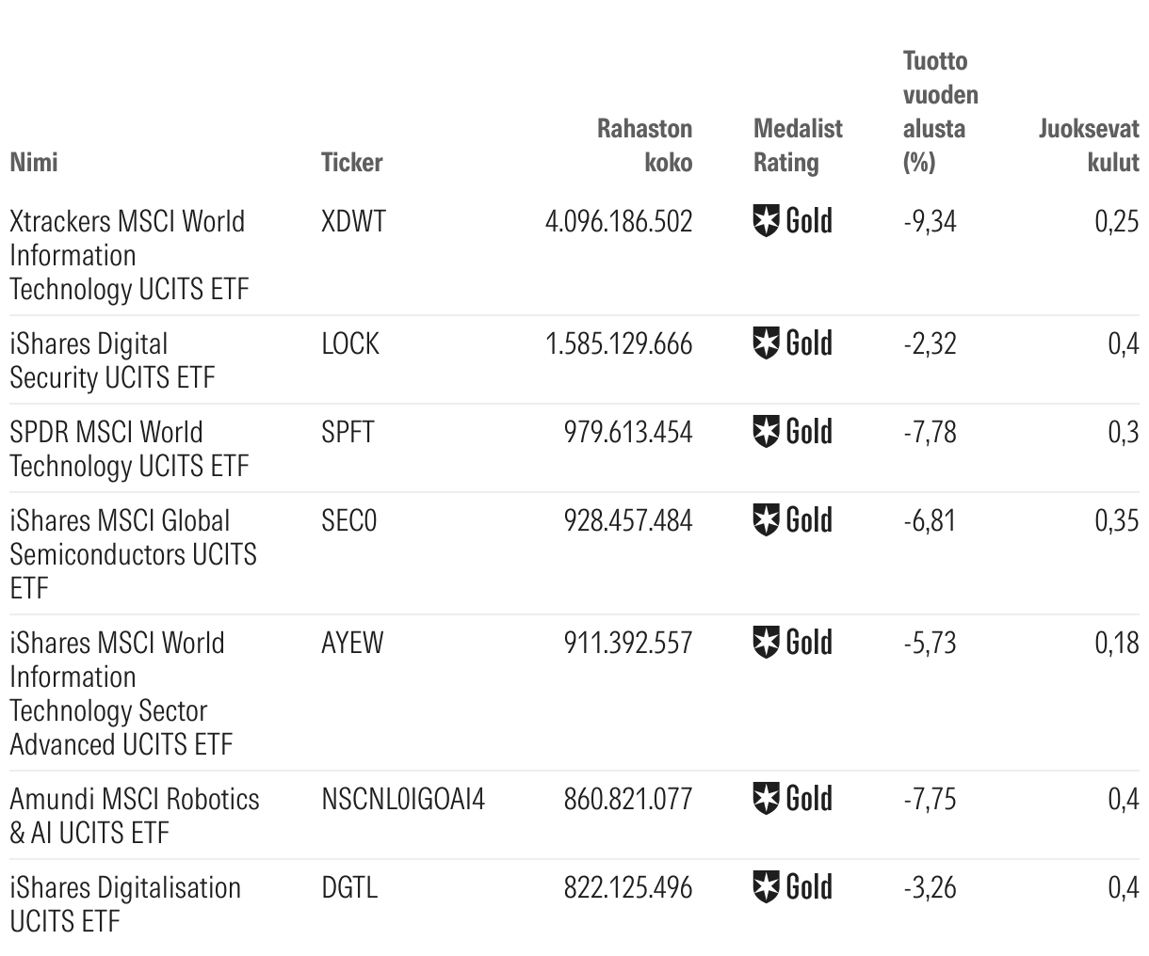
Task: Open iShares MSCI Global Semiconductors ETF link
Action: coord(132,553)
